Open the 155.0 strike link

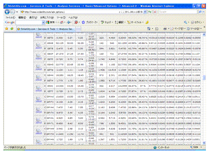[39, 112]
